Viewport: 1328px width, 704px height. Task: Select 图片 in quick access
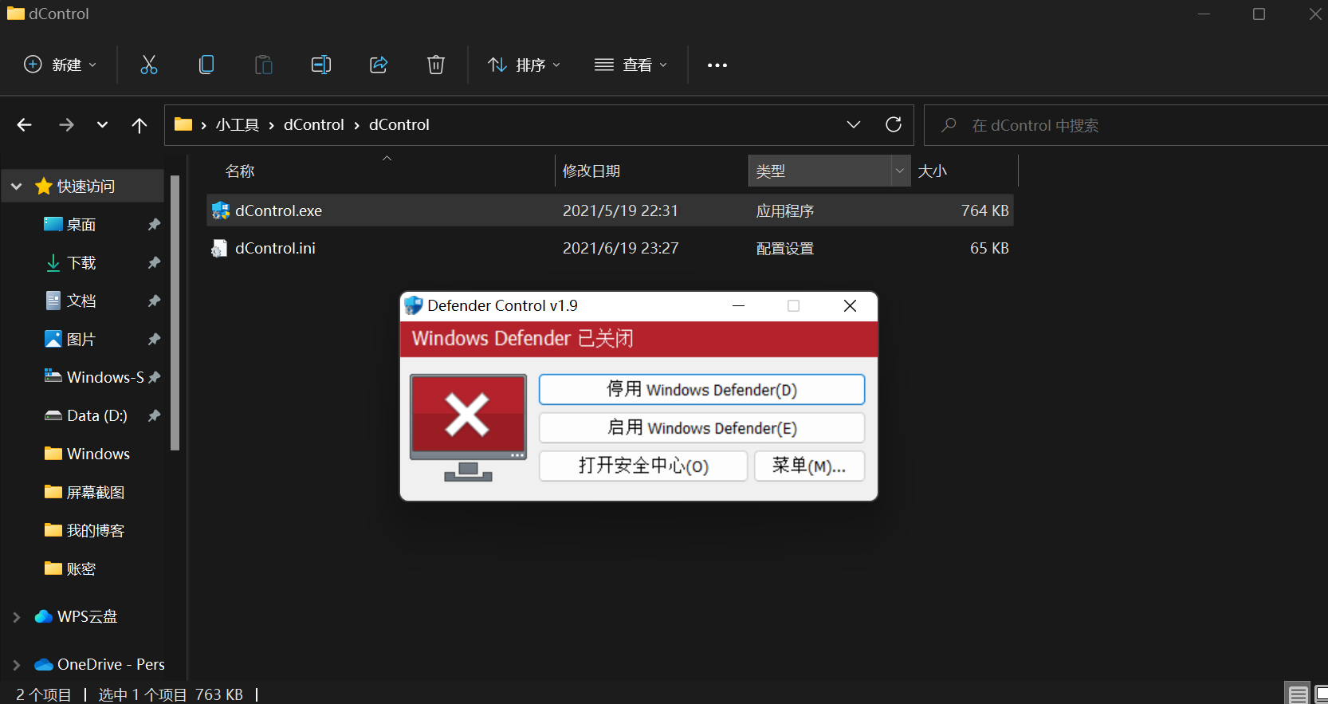(81, 340)
